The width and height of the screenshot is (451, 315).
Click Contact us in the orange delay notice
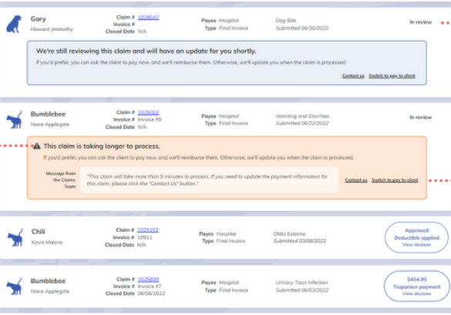pos(356,180)
